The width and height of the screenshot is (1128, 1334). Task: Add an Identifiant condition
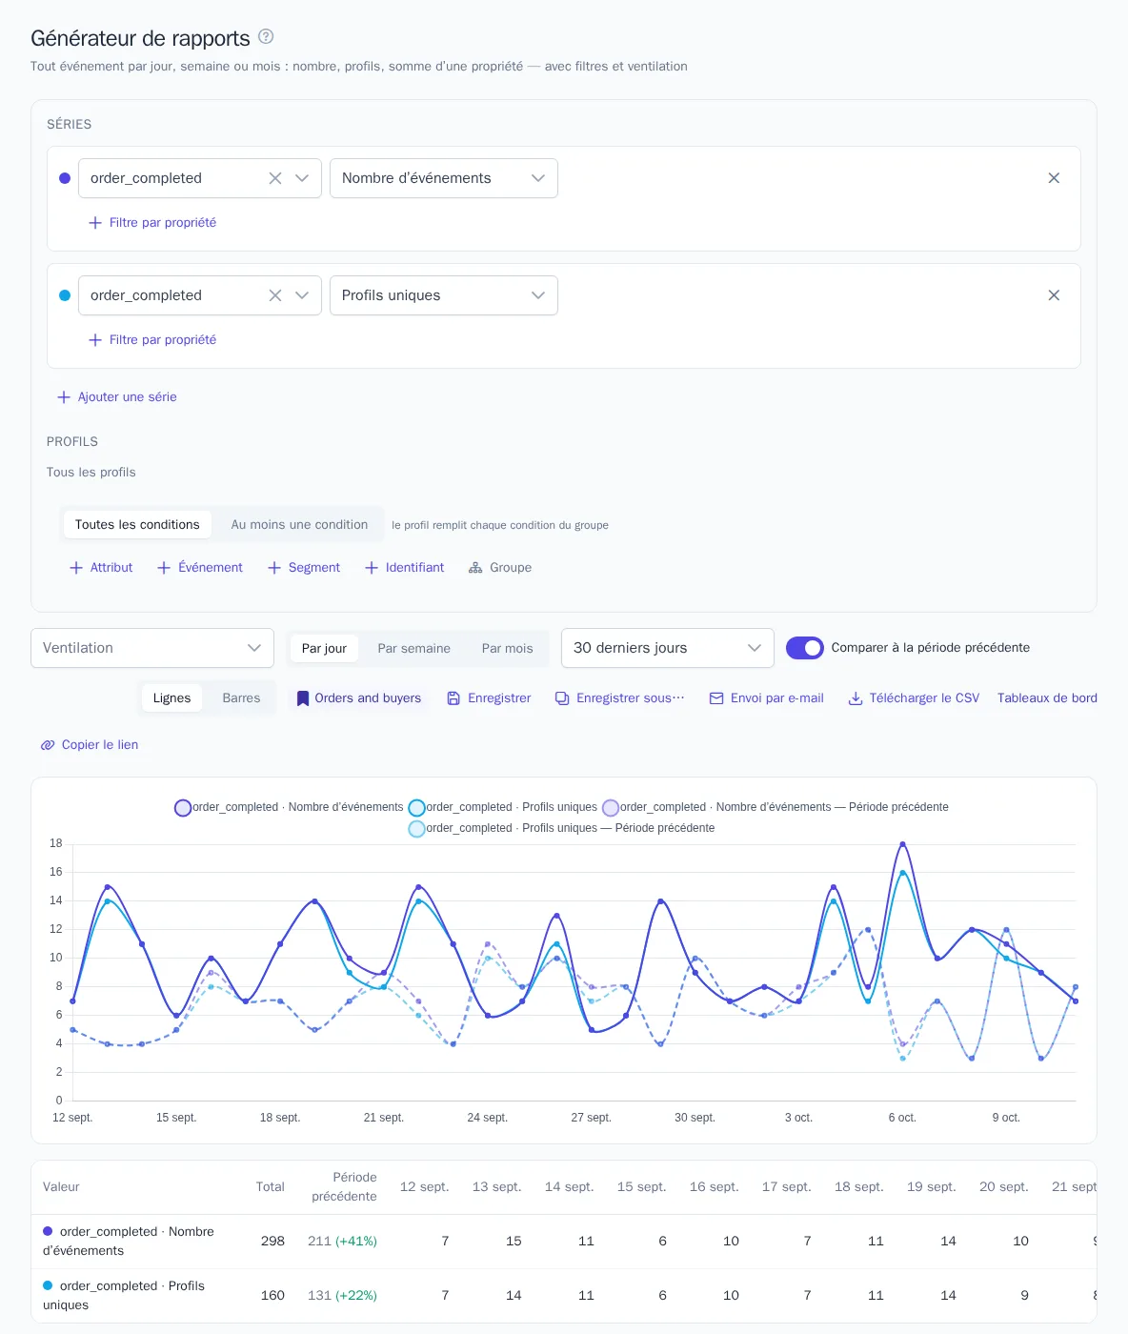405,568
